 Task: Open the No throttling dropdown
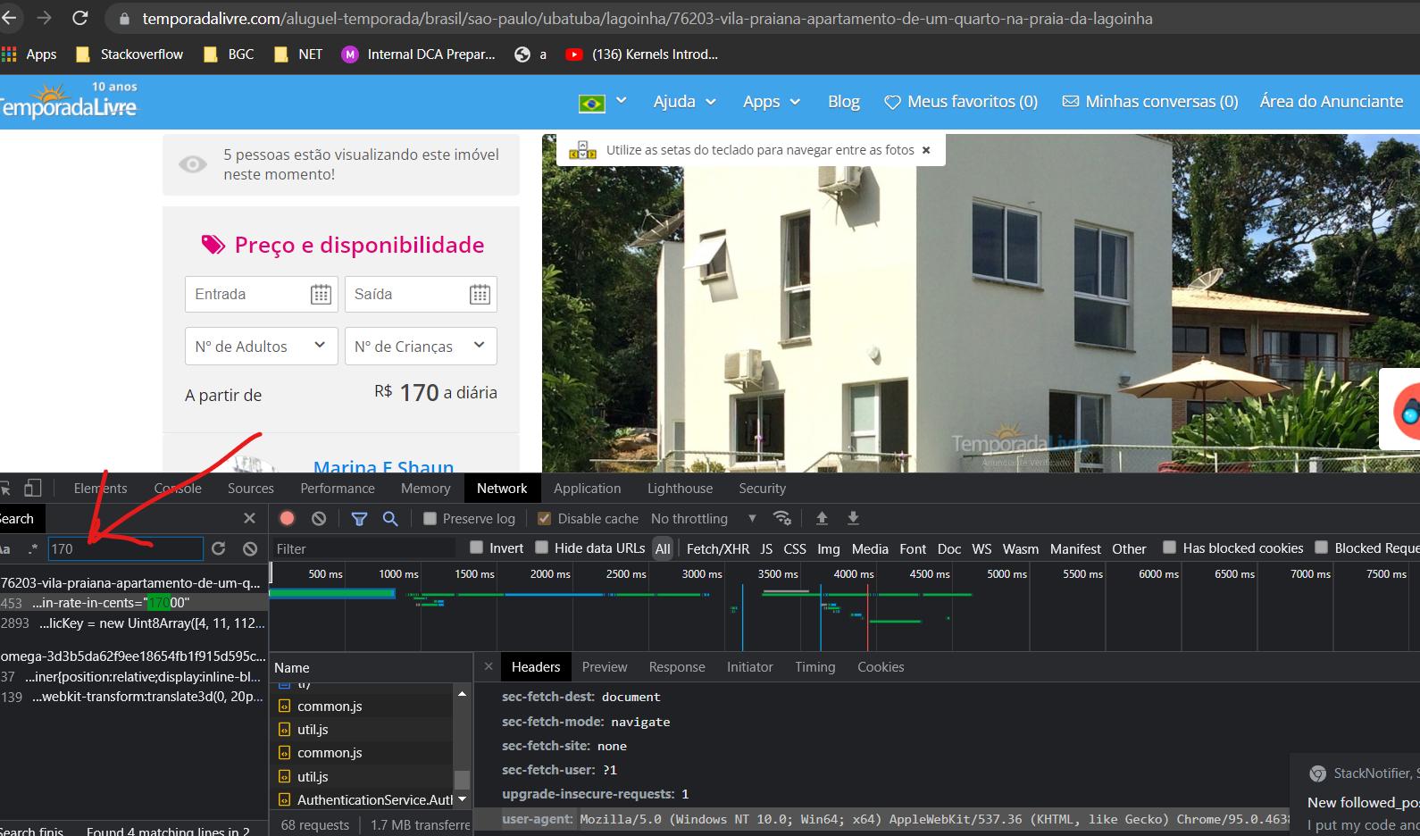[703, 518]
